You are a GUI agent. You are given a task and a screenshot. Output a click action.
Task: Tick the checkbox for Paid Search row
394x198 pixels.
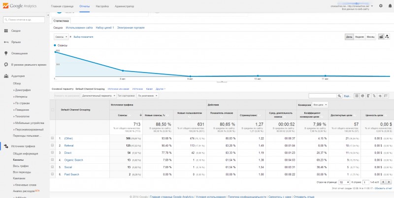coord(52,174)
